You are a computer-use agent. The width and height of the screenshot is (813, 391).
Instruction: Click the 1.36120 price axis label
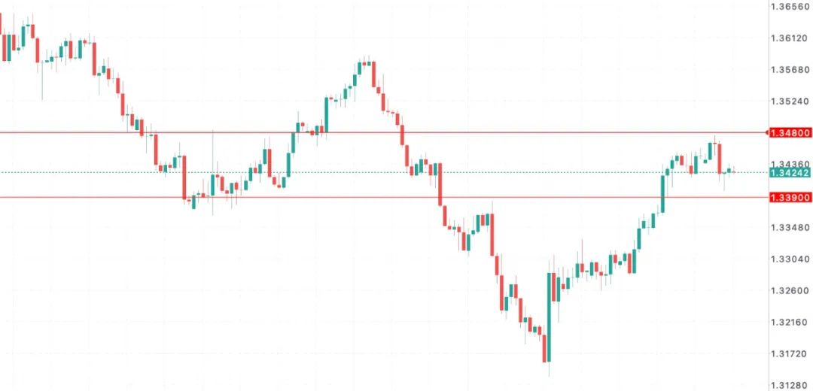(789, 38)
